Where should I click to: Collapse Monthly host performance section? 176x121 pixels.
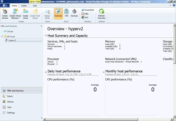pyautogui.click(x=104, y=72)
